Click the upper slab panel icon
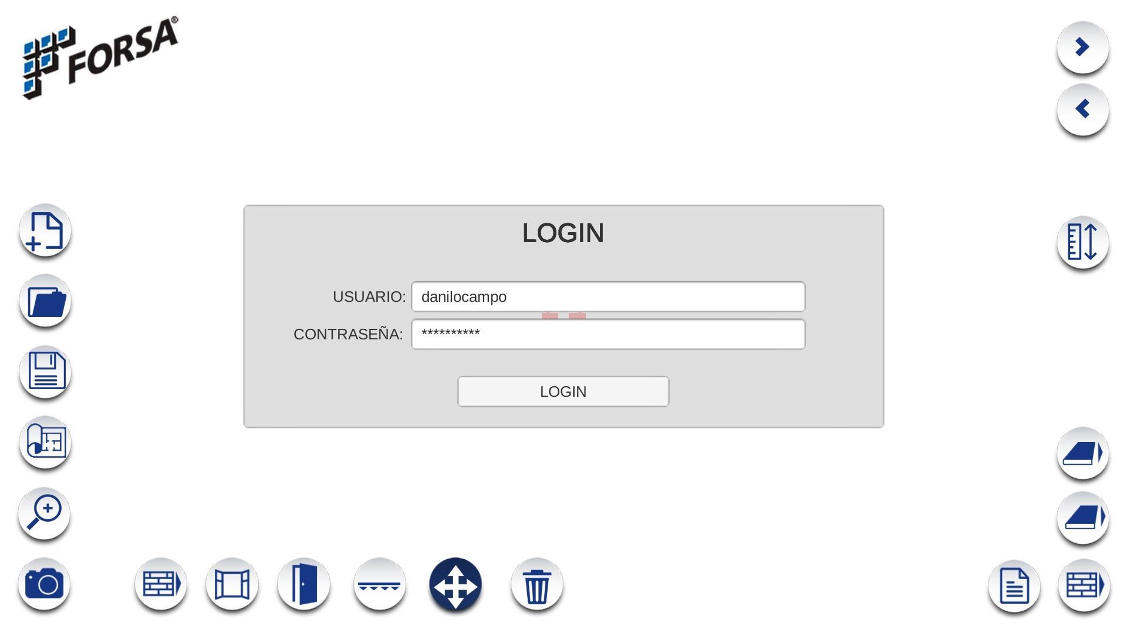 point(1083,454)
